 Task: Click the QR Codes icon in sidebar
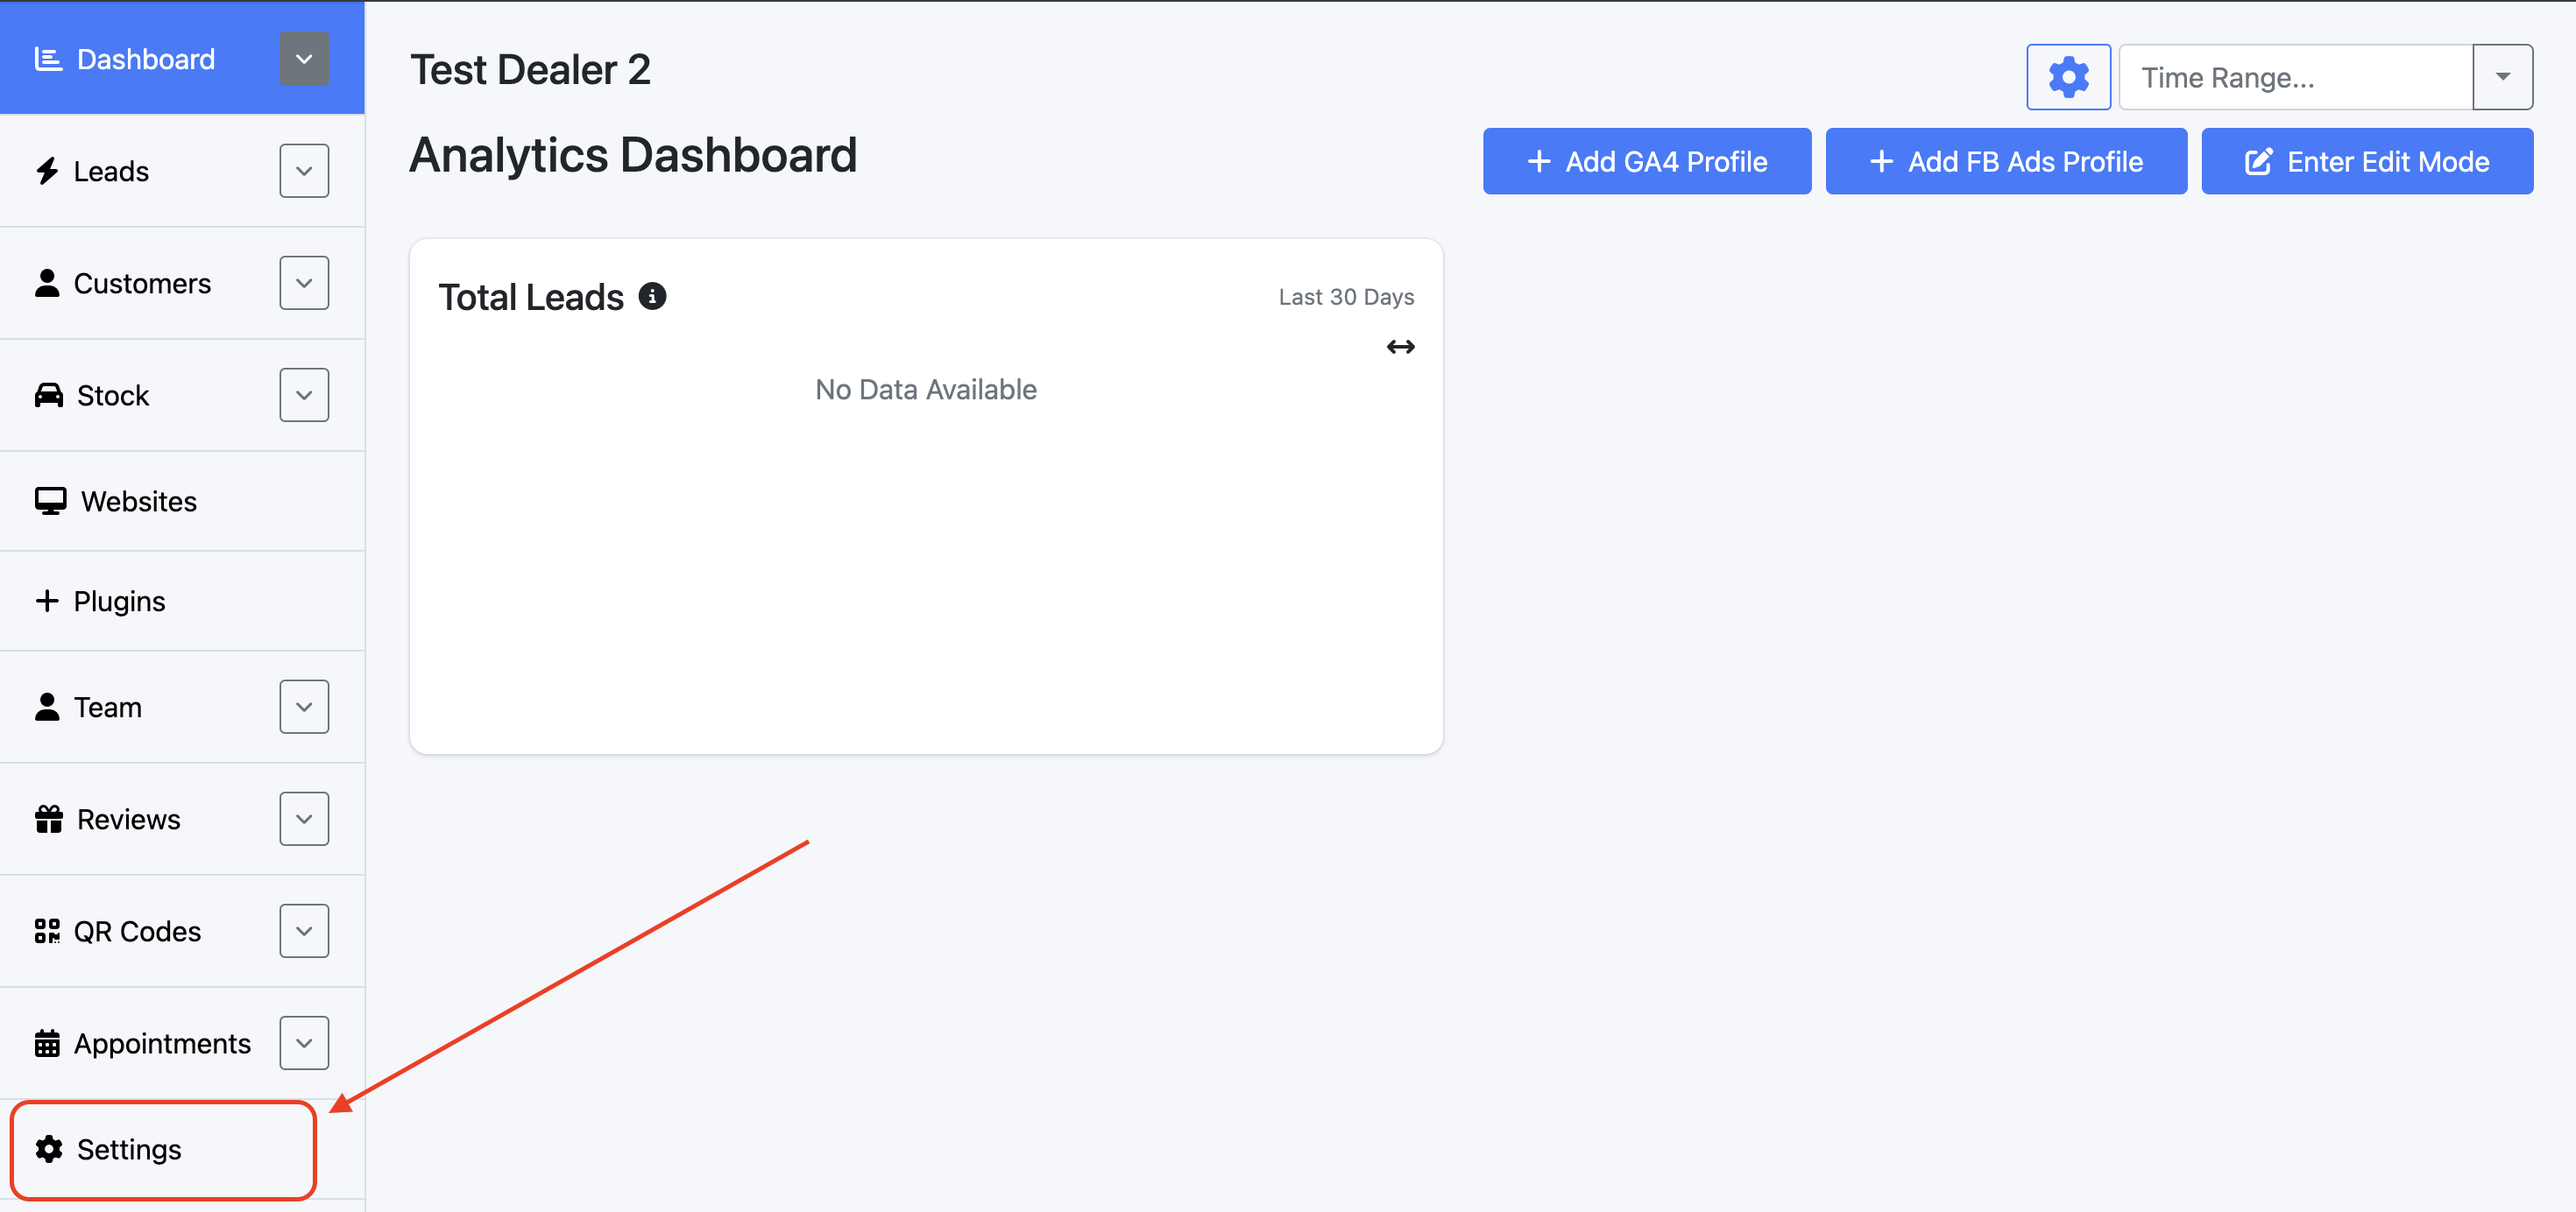point(47,931)
